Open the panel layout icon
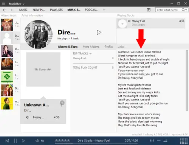 (149, 10)
